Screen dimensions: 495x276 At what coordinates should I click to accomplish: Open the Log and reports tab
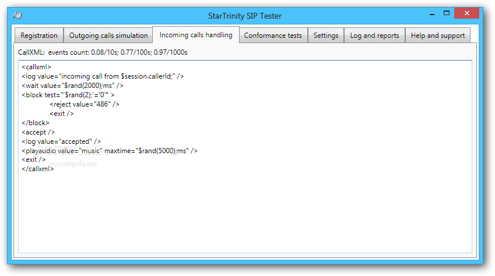click(374, 36)
